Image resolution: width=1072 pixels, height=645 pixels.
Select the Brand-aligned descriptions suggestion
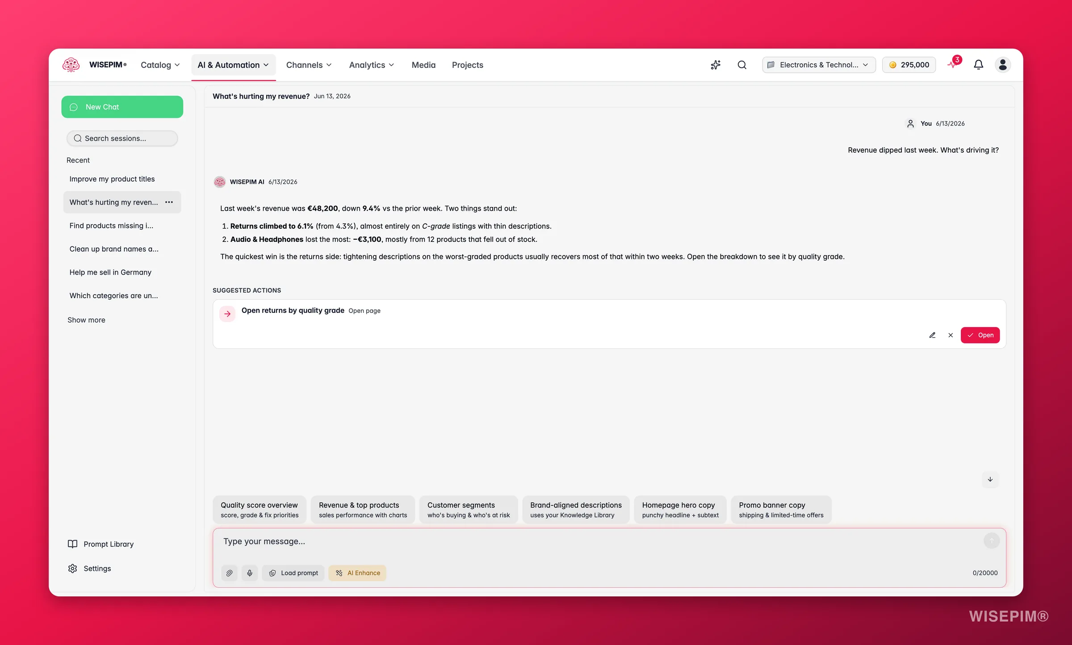click(x=576, y=509)
